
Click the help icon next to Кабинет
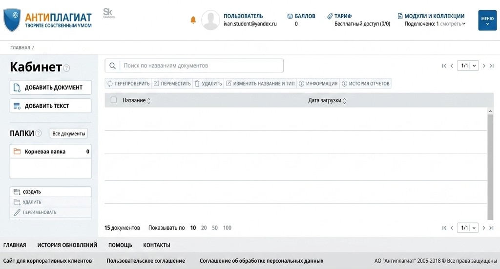66,68
